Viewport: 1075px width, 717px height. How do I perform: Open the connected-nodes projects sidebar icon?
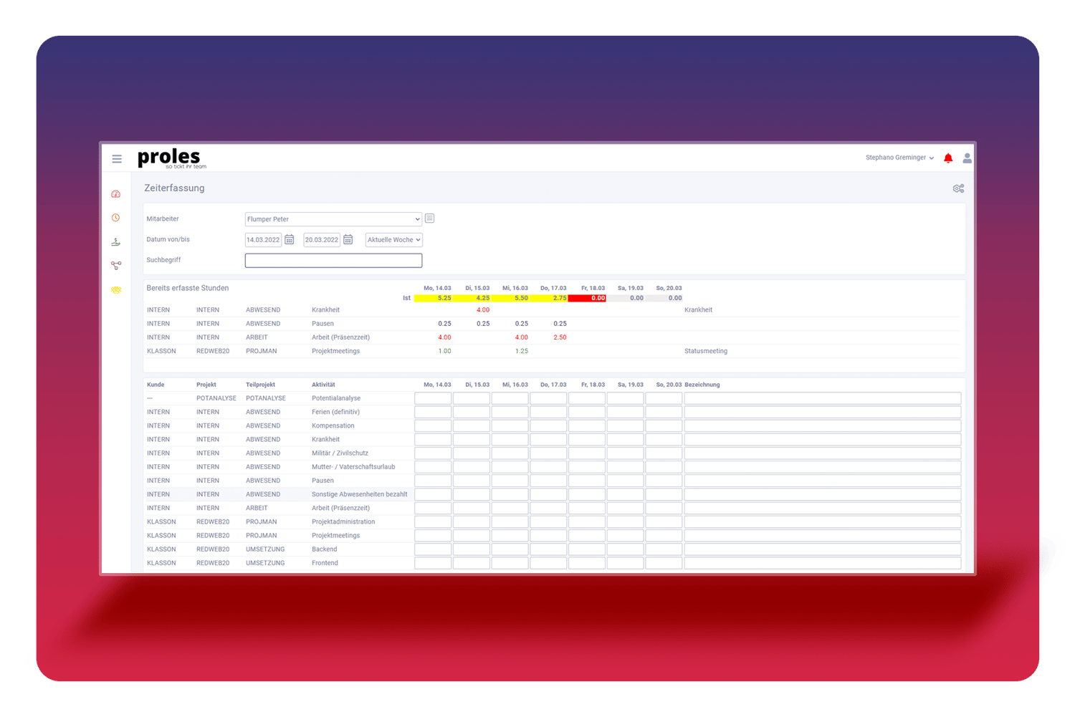[116, 266]
